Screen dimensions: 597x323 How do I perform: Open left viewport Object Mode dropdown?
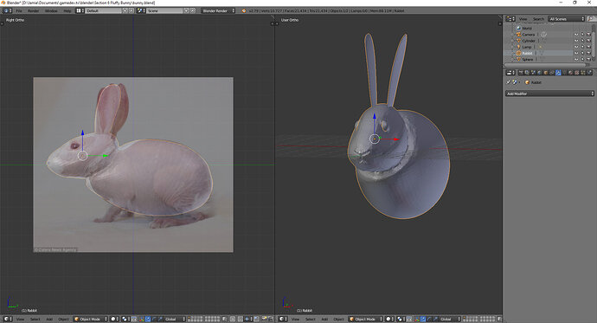click(x=91, y=320)
